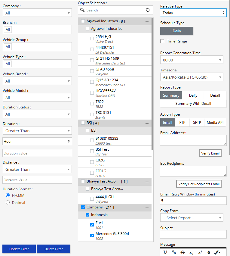This screenshot has width=230, height=256.
Task: Click the Verify Email button
Action: pyautogui.click(x=210, y=153)
